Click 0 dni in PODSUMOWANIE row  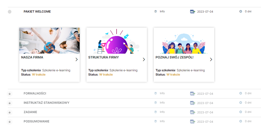[x=248, y=121]
